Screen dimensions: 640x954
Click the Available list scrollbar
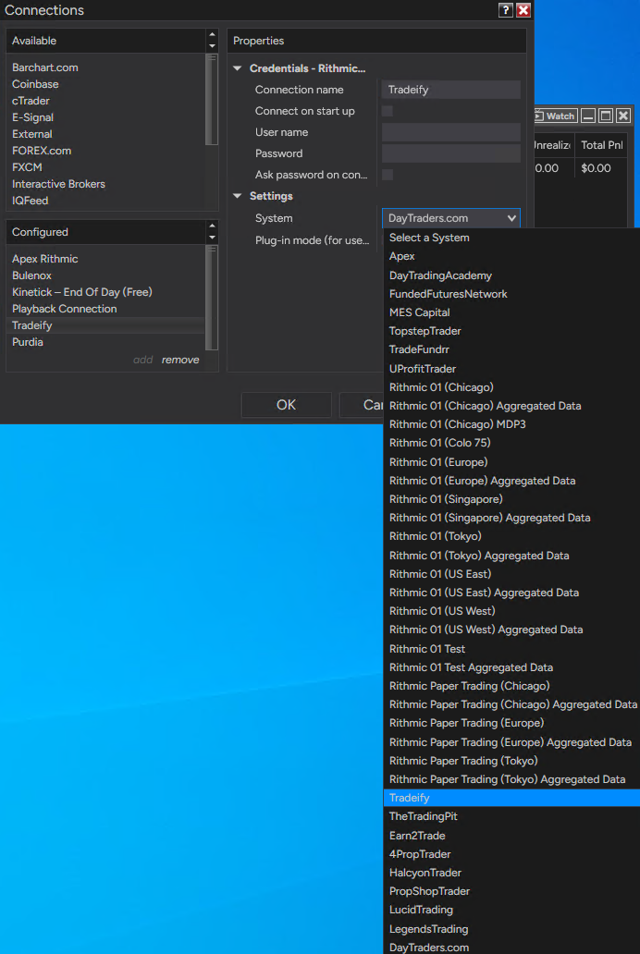click(x=211, y=100)
